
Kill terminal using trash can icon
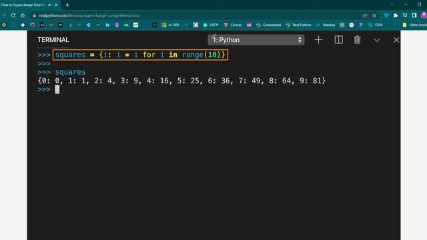tap(358, 40)
